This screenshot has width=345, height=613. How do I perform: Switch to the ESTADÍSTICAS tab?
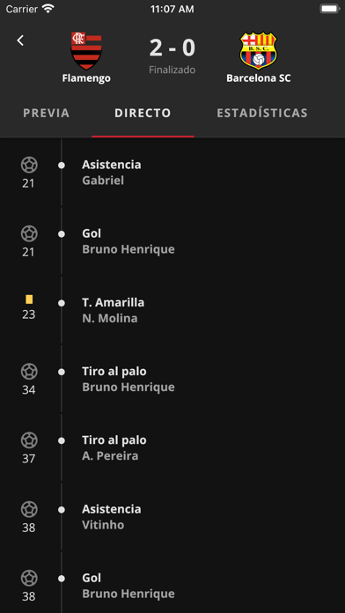[262, 113]
